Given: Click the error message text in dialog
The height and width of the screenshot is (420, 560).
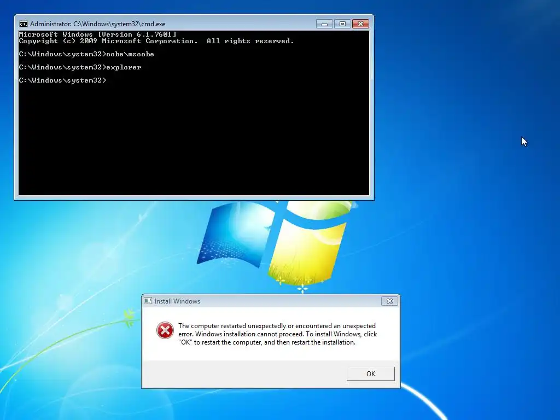Looking at the screenshot, I should [277, 334].
